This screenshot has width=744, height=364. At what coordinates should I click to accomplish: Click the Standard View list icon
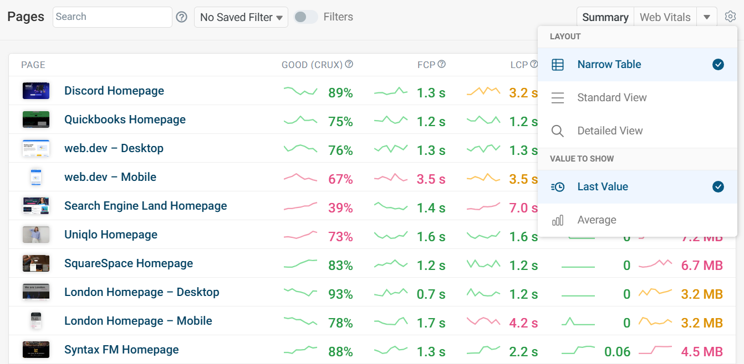click(x=558, y=97)
